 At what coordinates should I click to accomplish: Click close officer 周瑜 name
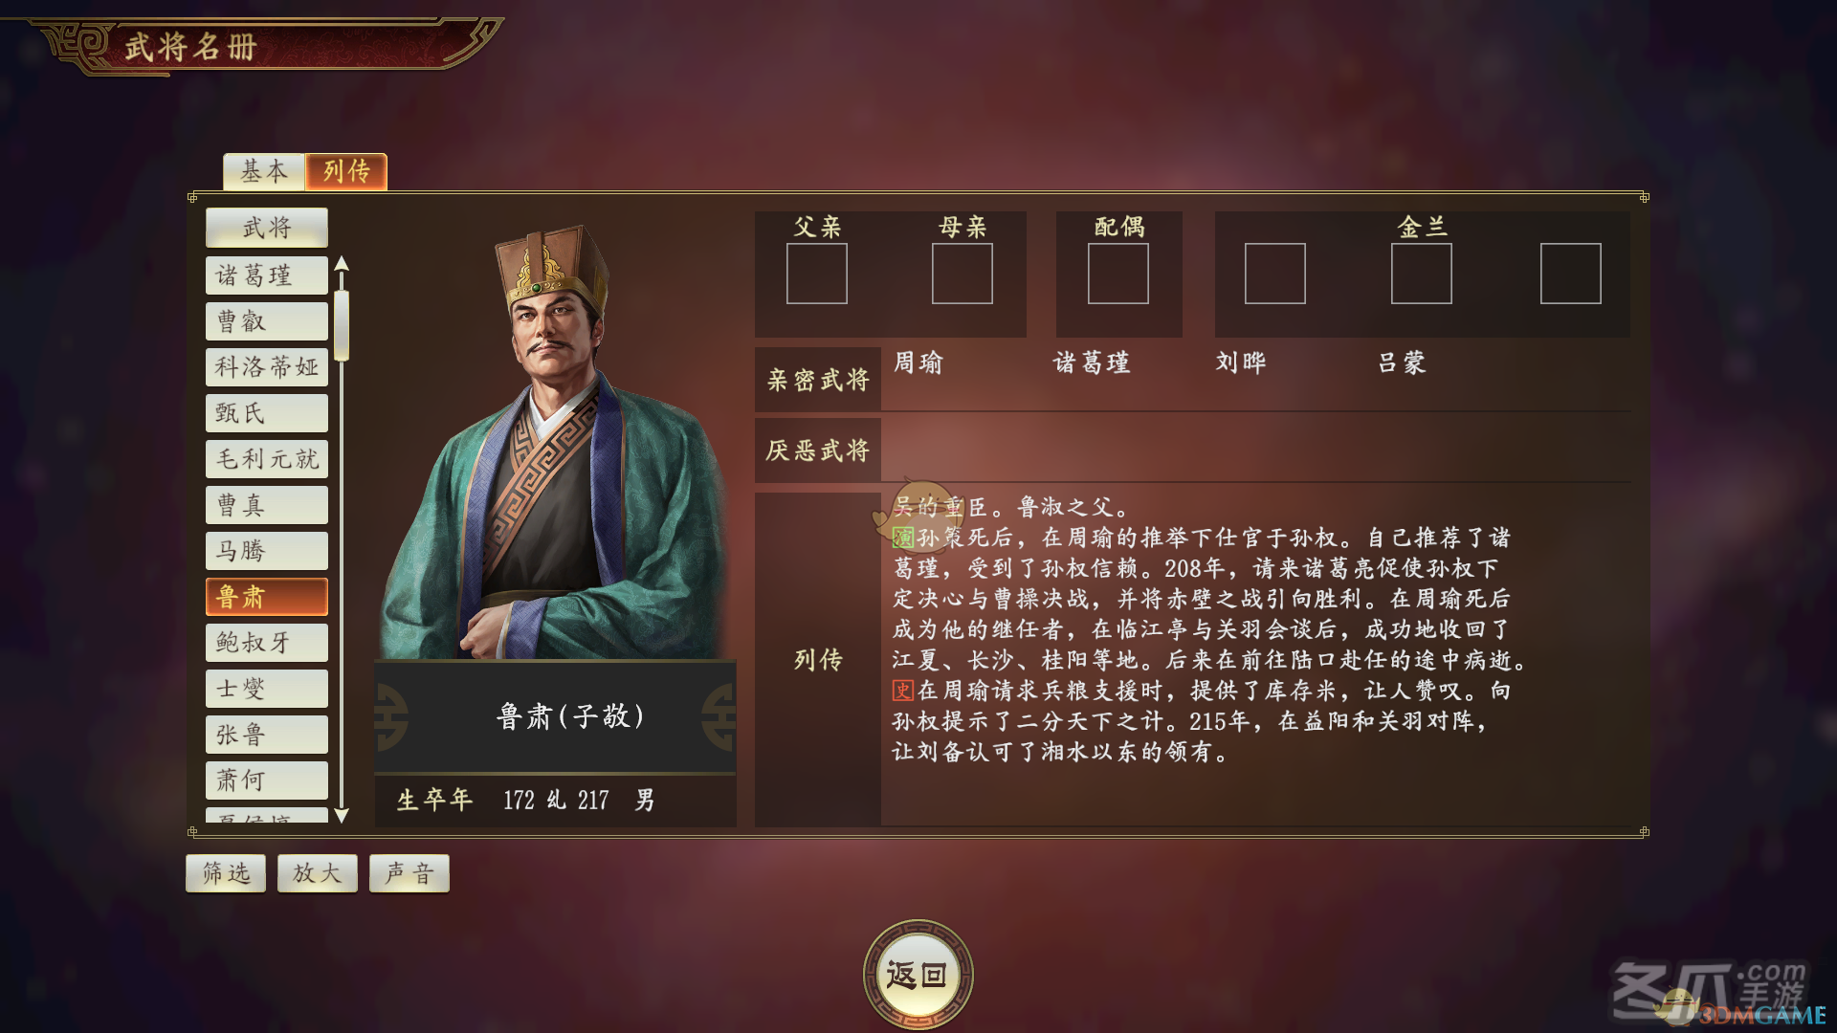[918, 363]
